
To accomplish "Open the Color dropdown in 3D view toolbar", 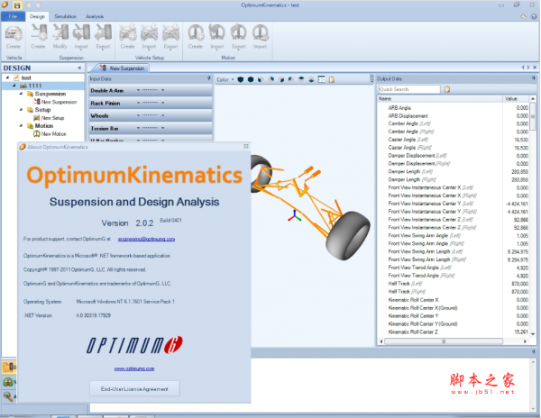I will click(226, 79).
